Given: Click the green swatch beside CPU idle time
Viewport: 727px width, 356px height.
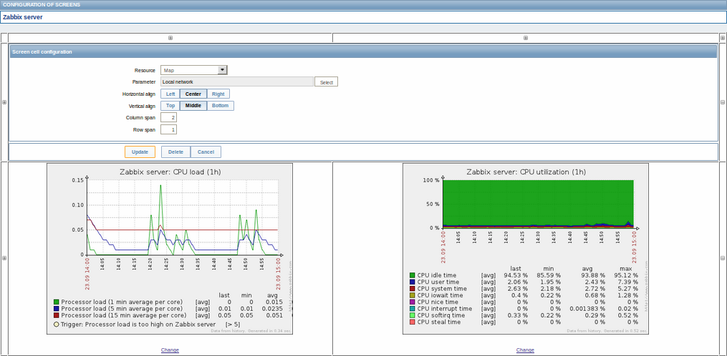Looking at the screenshot, I should tap(412, 275).
